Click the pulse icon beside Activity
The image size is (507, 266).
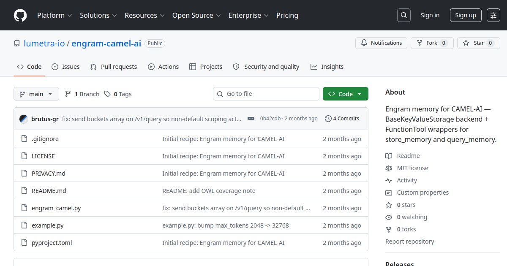(x=389, y=180)
